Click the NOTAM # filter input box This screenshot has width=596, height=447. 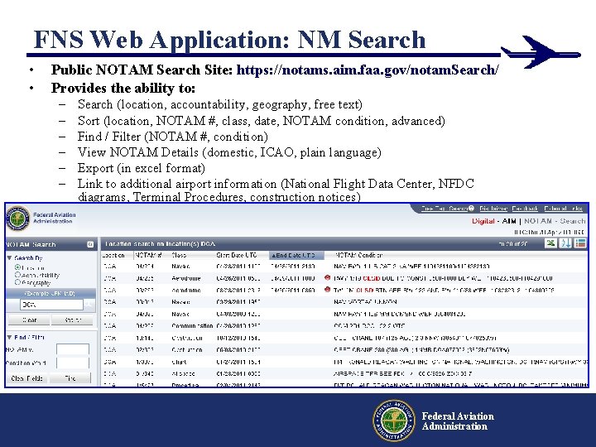click(73, 349)
